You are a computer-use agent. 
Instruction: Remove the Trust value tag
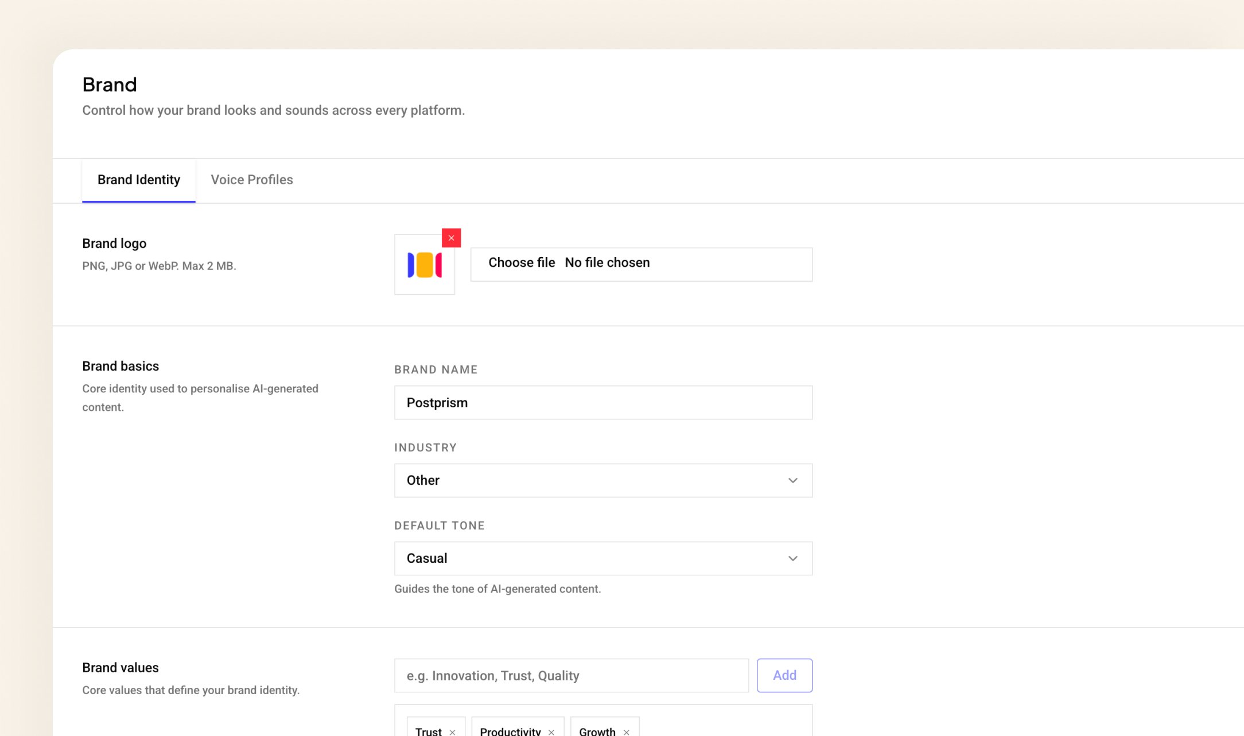[452, 732]
